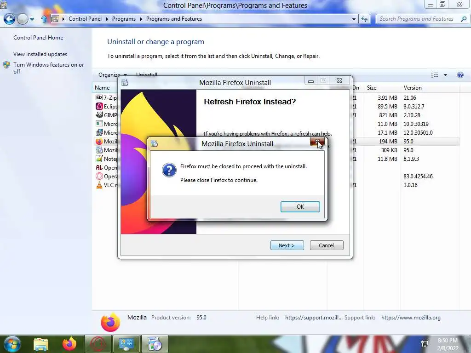
Task: Click version 8.1.9.3 cell
Action: (411, 159)
